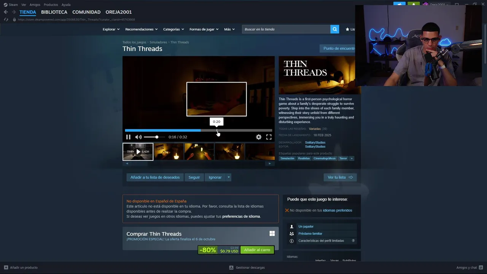This screenshot has width=487, height=274.
Task: Open trailer video settings gear
Action: click(259, 137)
